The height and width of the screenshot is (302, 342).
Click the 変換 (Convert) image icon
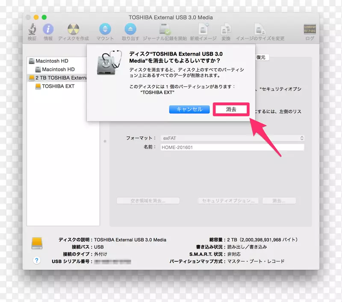pos(226,30)
